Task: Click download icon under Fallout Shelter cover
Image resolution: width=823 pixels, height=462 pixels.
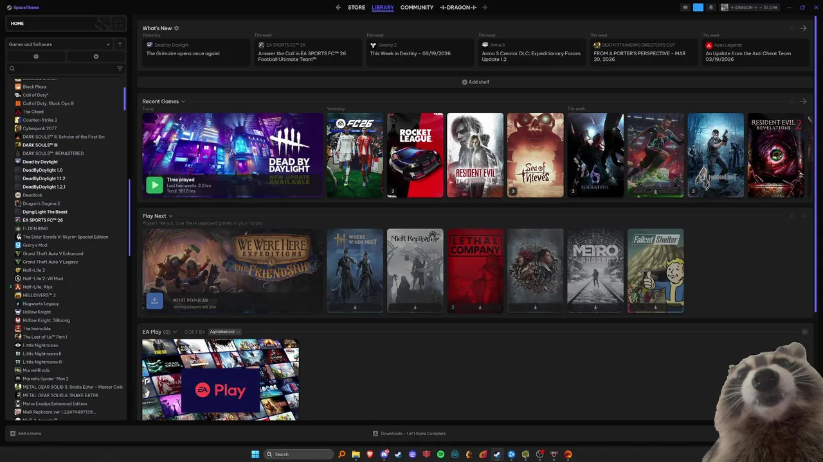Action: click(655, 307)
